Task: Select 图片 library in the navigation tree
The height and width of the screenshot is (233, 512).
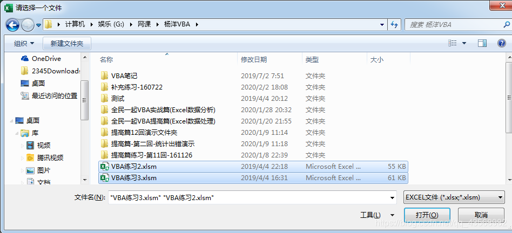Action: (x=38, y=170)
